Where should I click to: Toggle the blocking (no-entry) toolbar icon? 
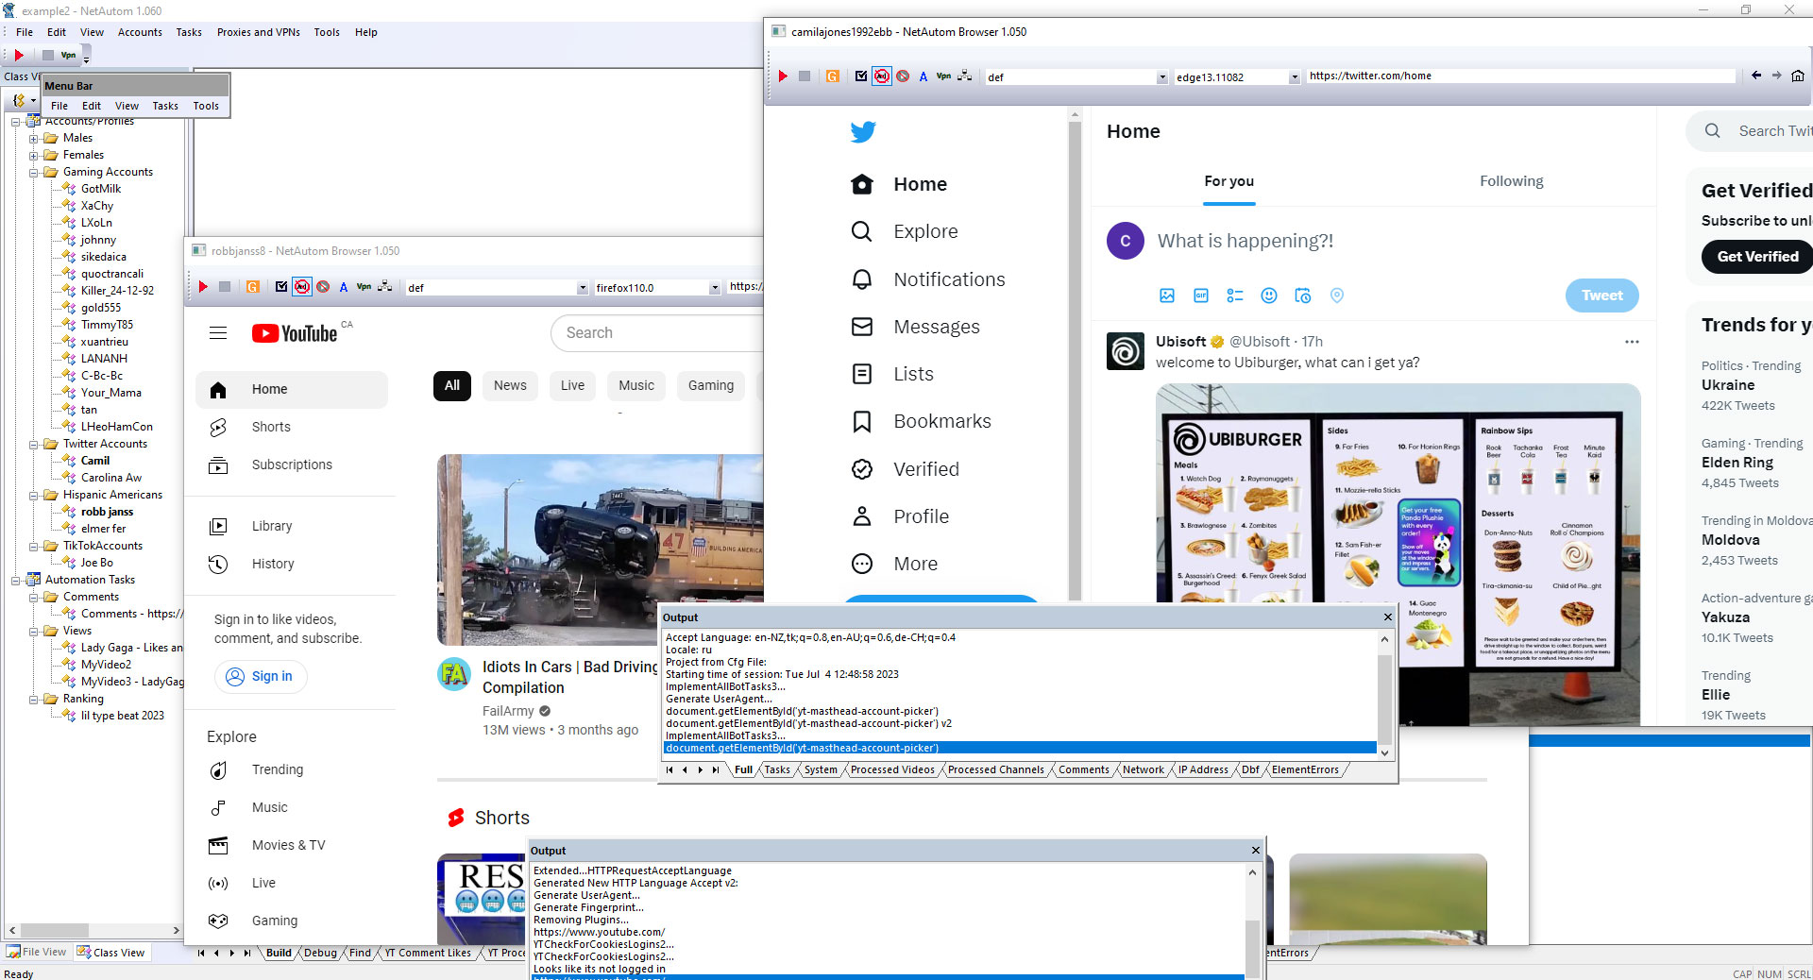pos(903,76)
